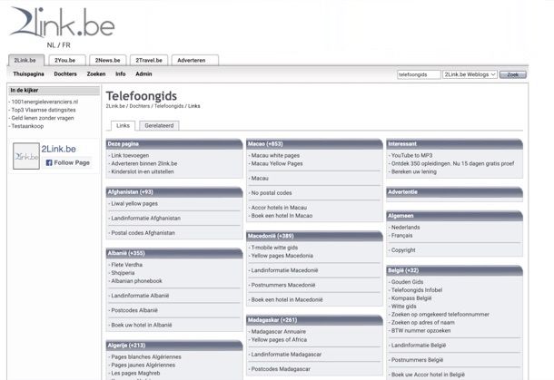Open Adverteren binnen 2link.be link
The image size is (554, 380).
144,164
